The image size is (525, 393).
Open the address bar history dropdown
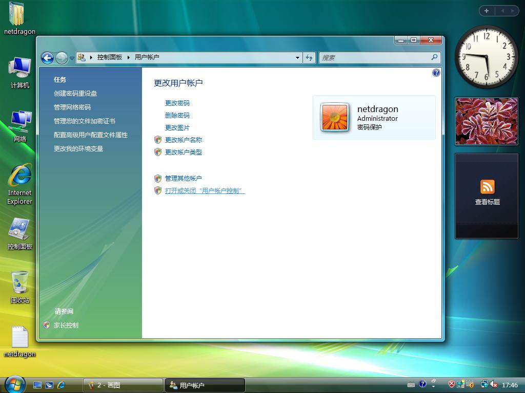pyautogui.click(x=297, y=57)
